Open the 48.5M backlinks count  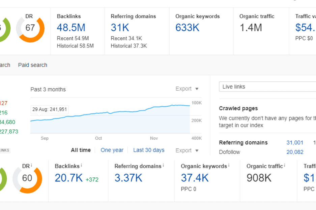[71, 28]
